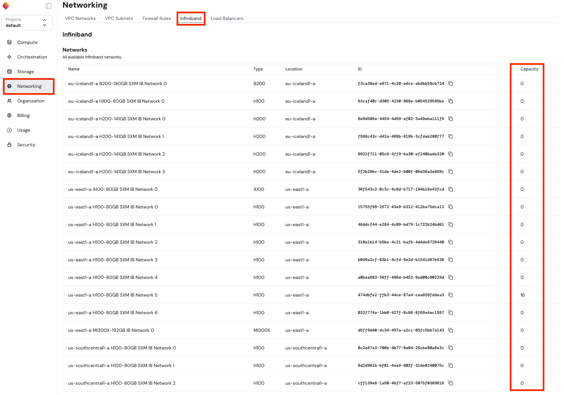Copy ID for us-east1-a MI300X Network 0

pos(451,330)
